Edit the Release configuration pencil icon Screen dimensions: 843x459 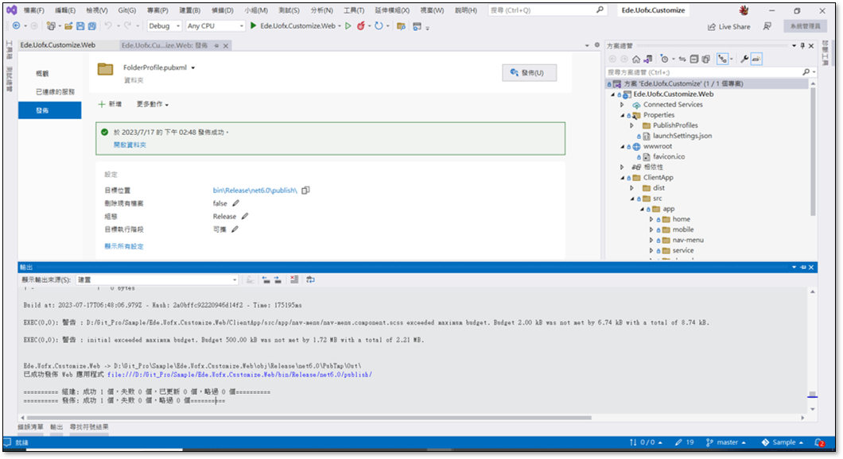[245, 216]
